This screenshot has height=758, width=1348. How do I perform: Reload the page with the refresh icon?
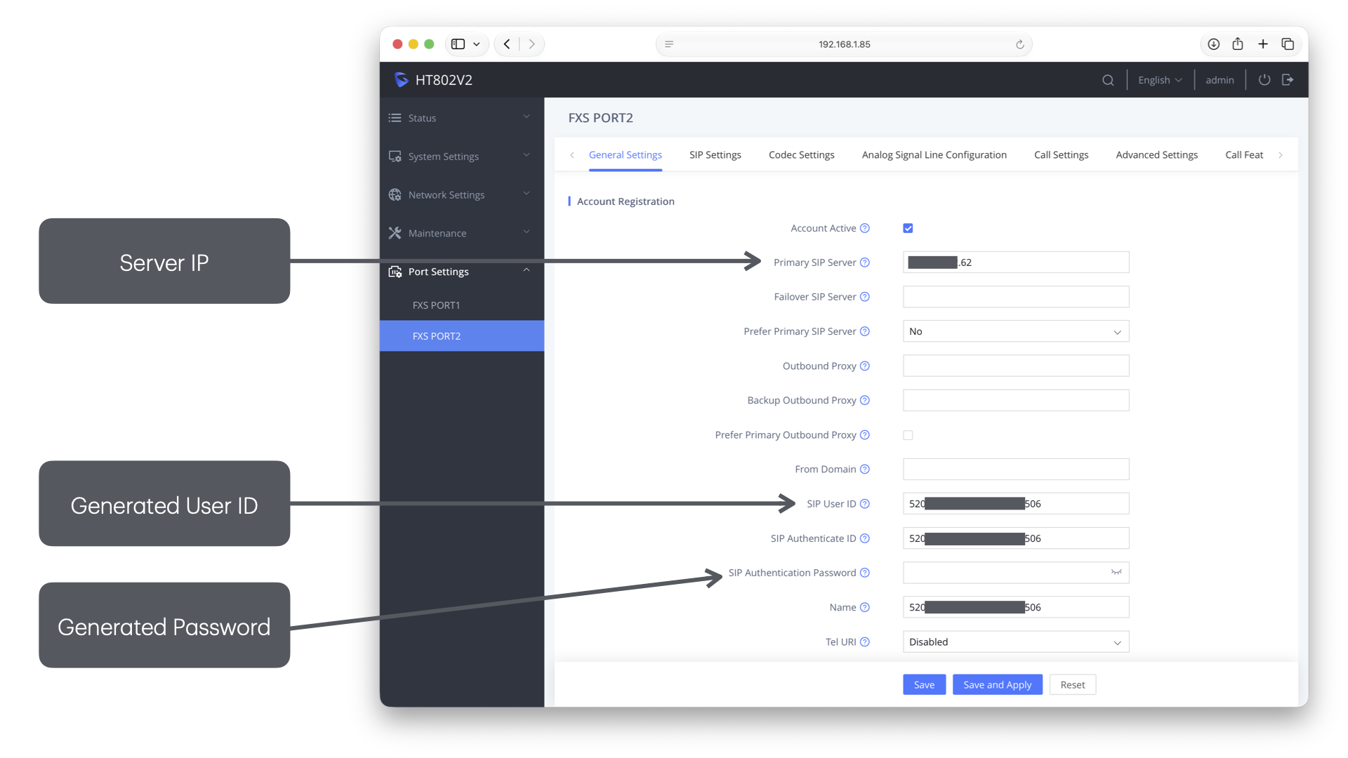click(1020, 44)
